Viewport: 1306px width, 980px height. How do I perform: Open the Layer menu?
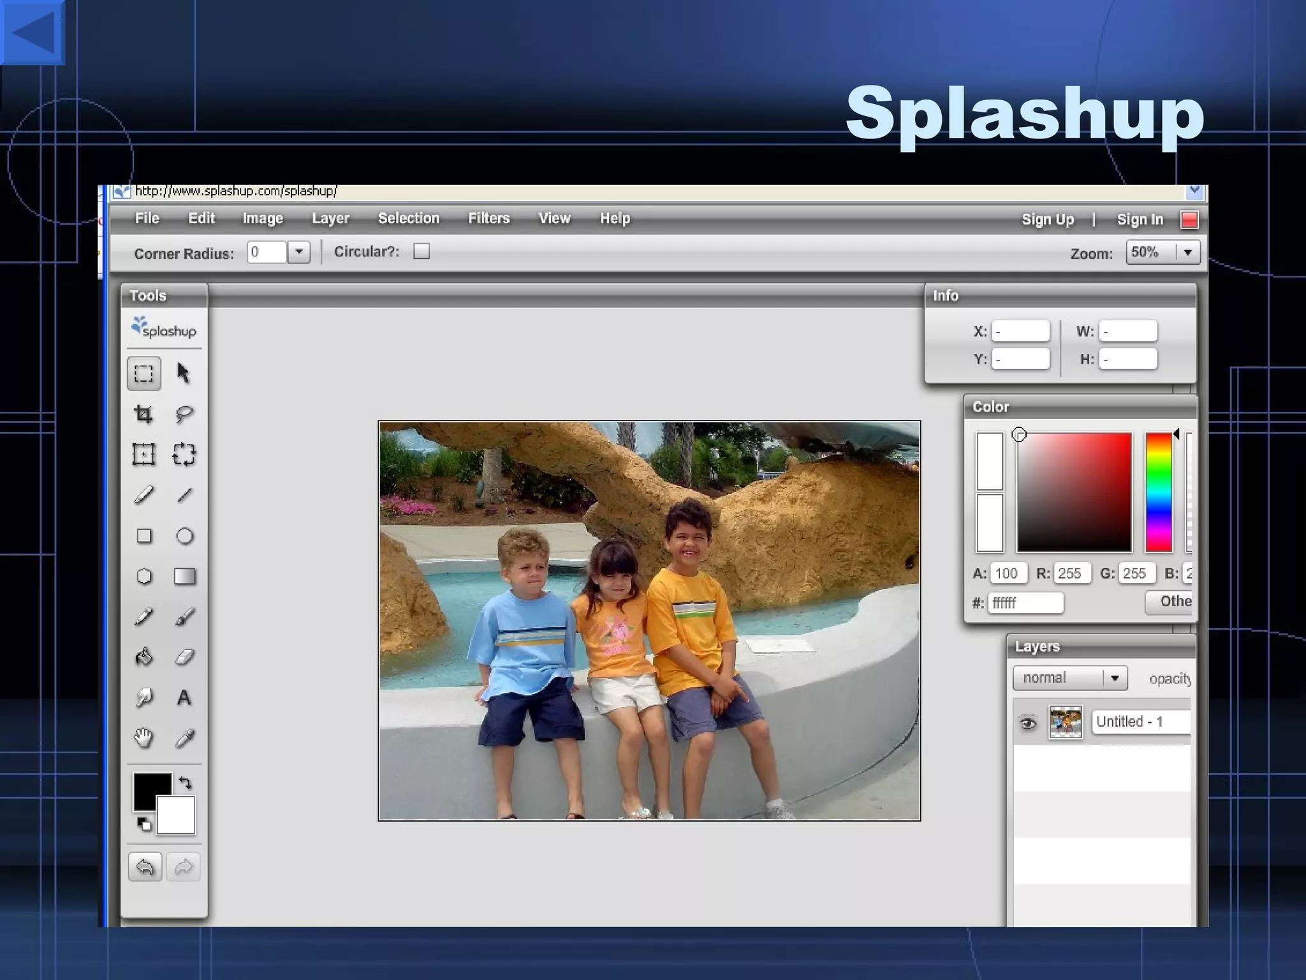click(330, 219)
